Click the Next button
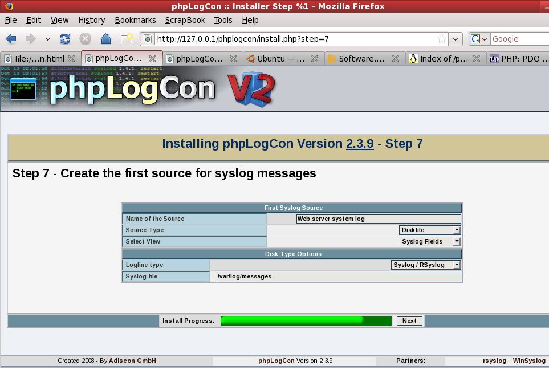The height and width of the screenshot is (368, 549). pyautogui.click(x=409, y=321)
